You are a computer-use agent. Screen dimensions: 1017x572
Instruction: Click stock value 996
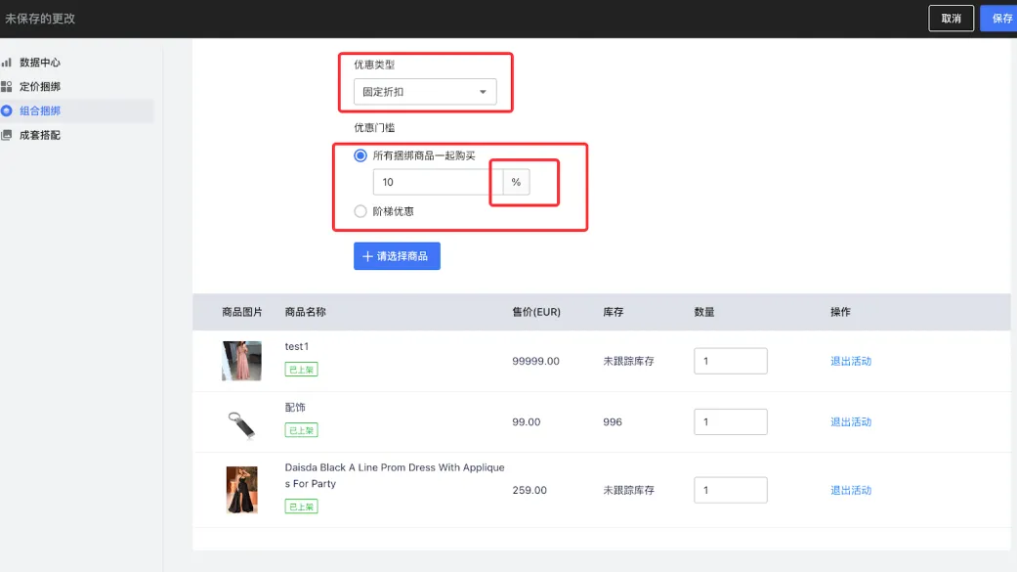pos(613,422)
